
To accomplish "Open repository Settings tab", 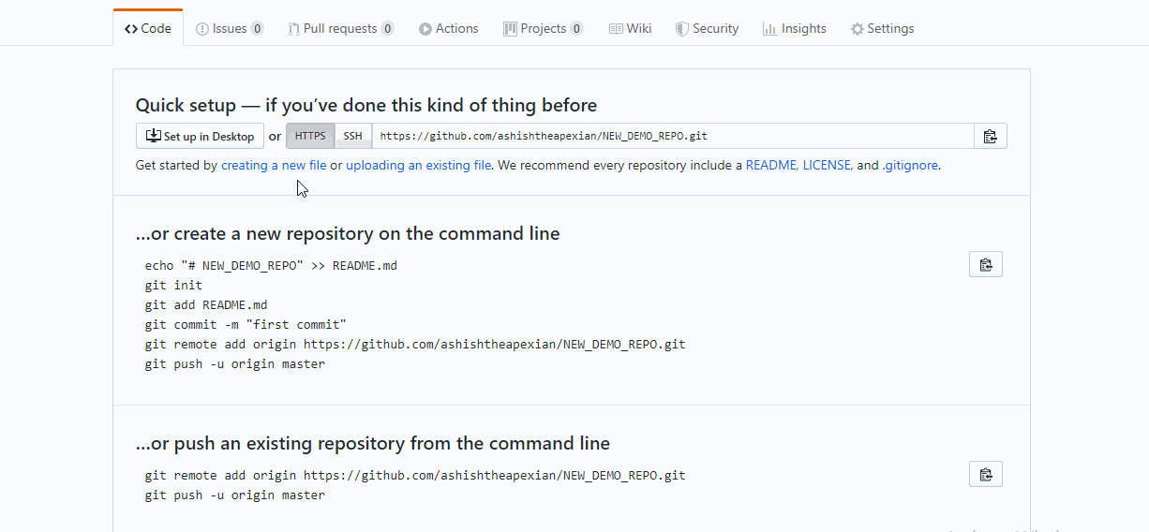I will point(882,28).
